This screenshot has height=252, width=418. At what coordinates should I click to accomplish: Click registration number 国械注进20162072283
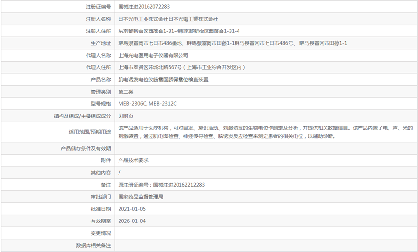click(x=144, y=7)
